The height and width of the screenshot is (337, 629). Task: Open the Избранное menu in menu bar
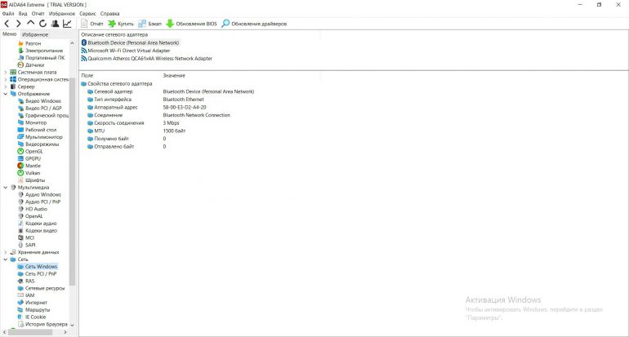point(62,13)
